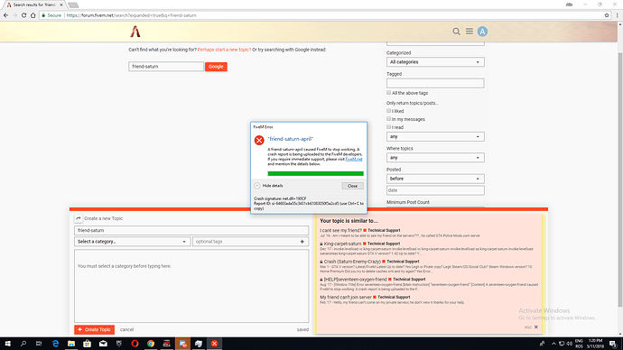Tick the 'In my messages' checkbox

[x=388, y=119]
